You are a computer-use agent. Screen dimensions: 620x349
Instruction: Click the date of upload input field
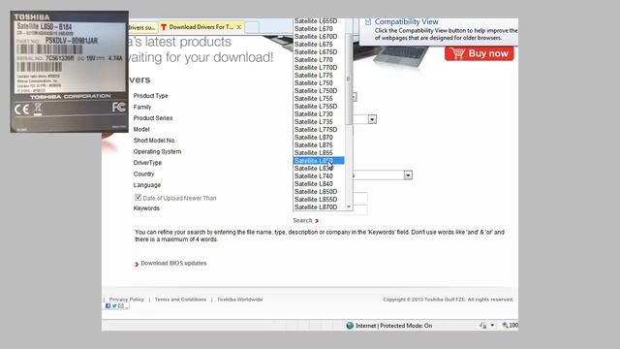click(x=359, y=198)
